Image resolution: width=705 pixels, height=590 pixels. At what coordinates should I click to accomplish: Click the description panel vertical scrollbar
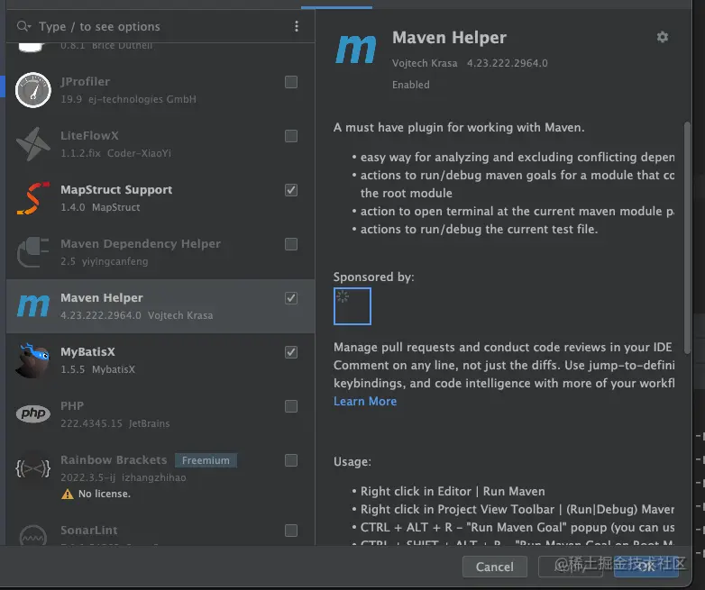coord(687,238)
